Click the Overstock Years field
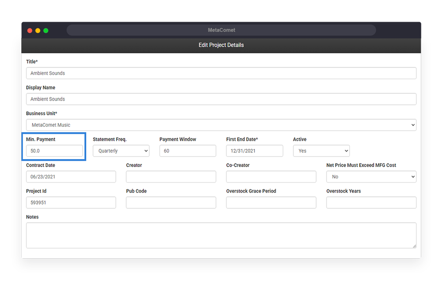The width and height of the screenshot is (443, 285). [371, 203]
